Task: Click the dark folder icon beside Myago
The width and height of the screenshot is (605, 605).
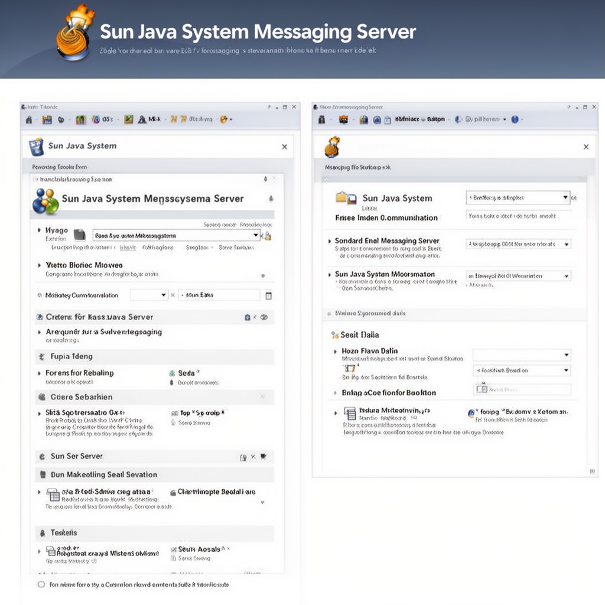Action: 79,235
